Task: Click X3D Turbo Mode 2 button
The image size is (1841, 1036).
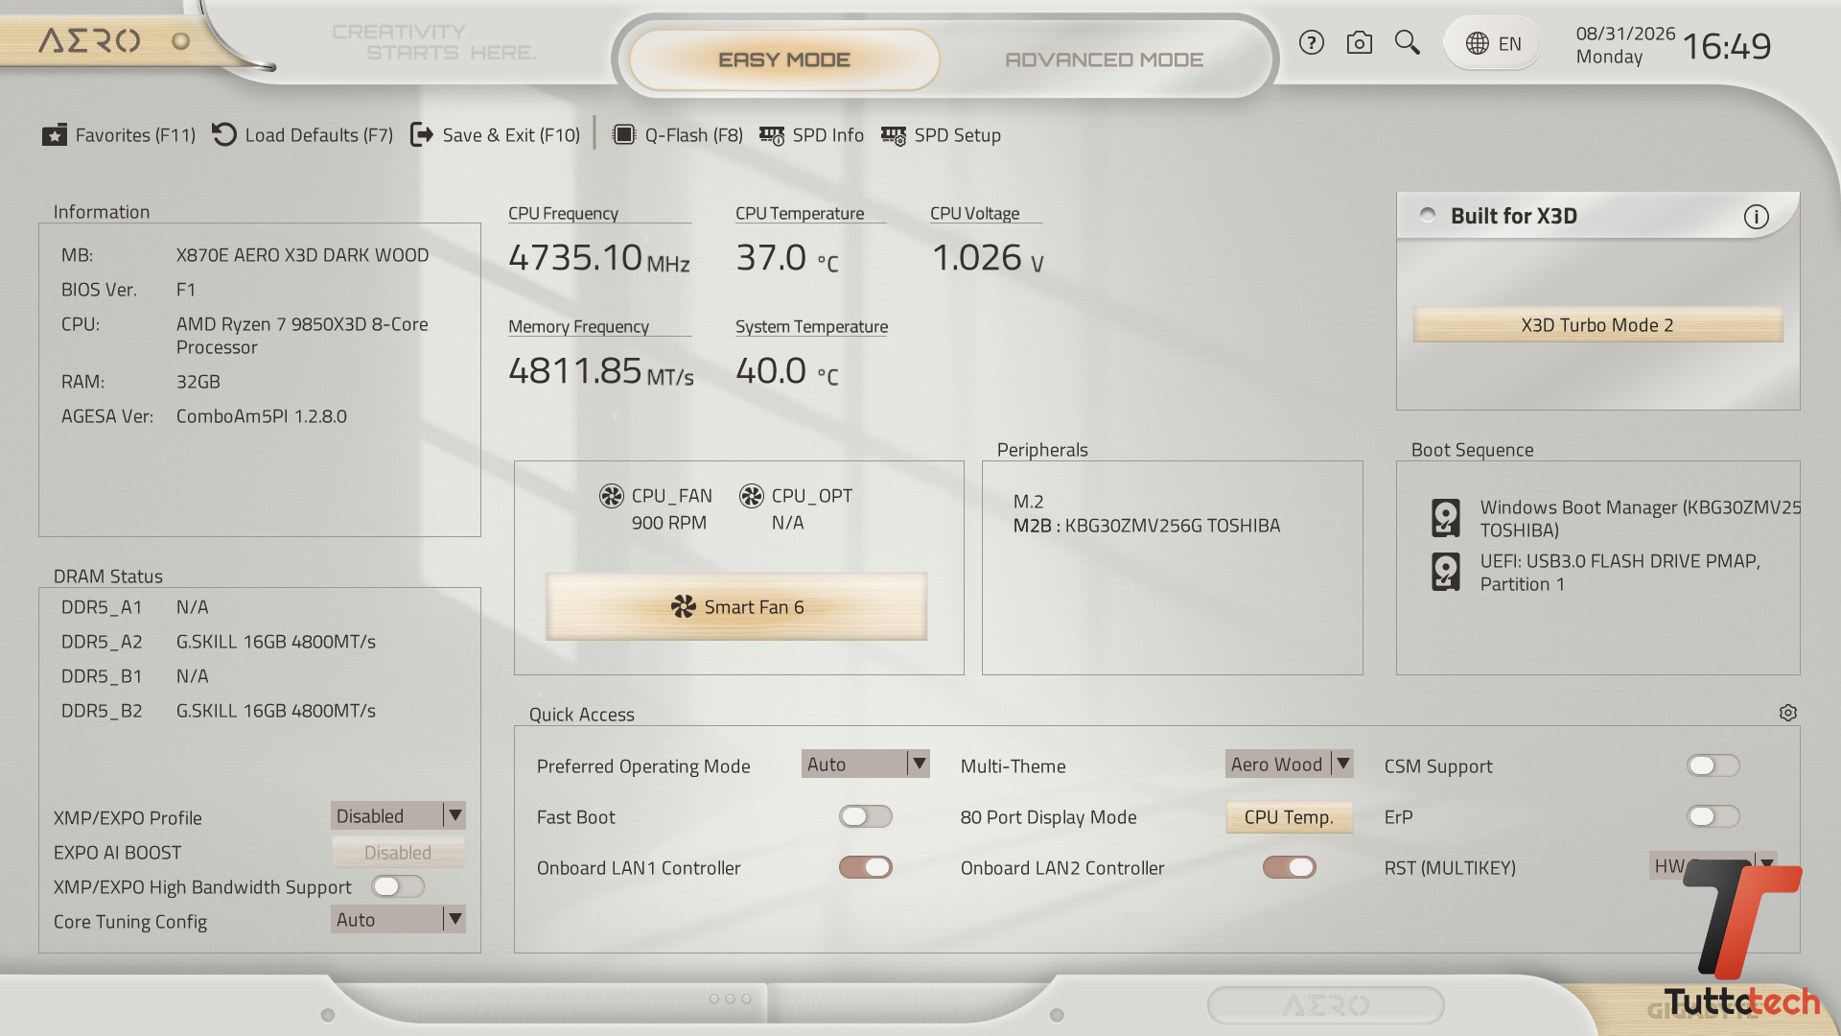Action: pos(1597,325)
